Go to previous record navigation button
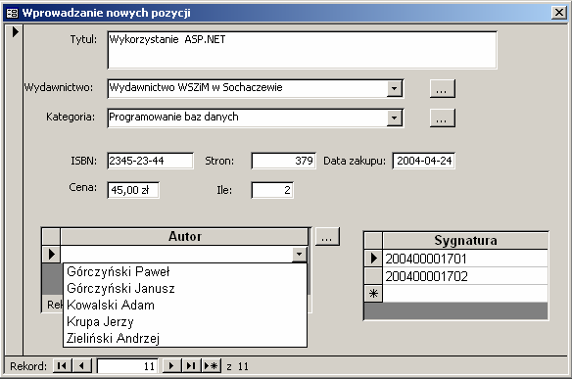This screenshot has width=572, height=379. click(x=82, y=365)
